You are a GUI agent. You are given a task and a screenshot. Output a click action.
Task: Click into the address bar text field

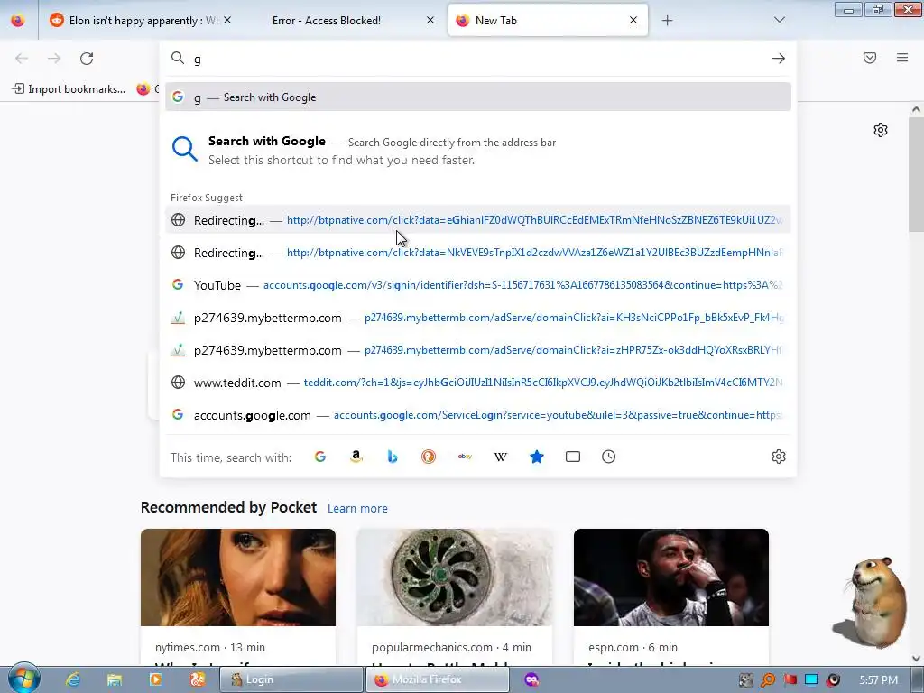[480, 59]
